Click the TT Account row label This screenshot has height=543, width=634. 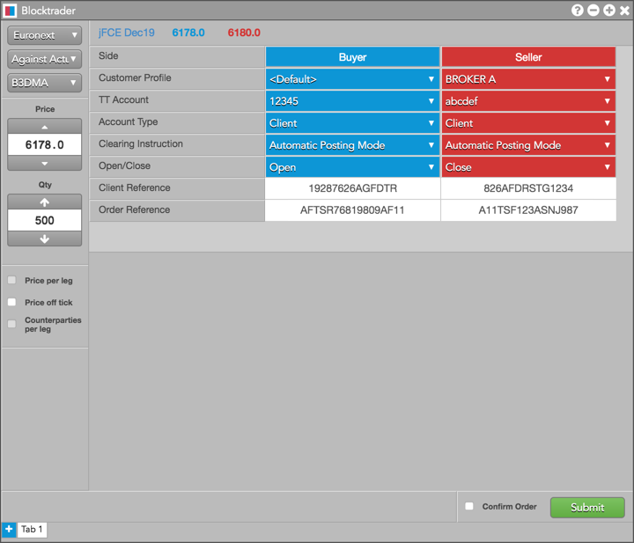tap(123, 99)
